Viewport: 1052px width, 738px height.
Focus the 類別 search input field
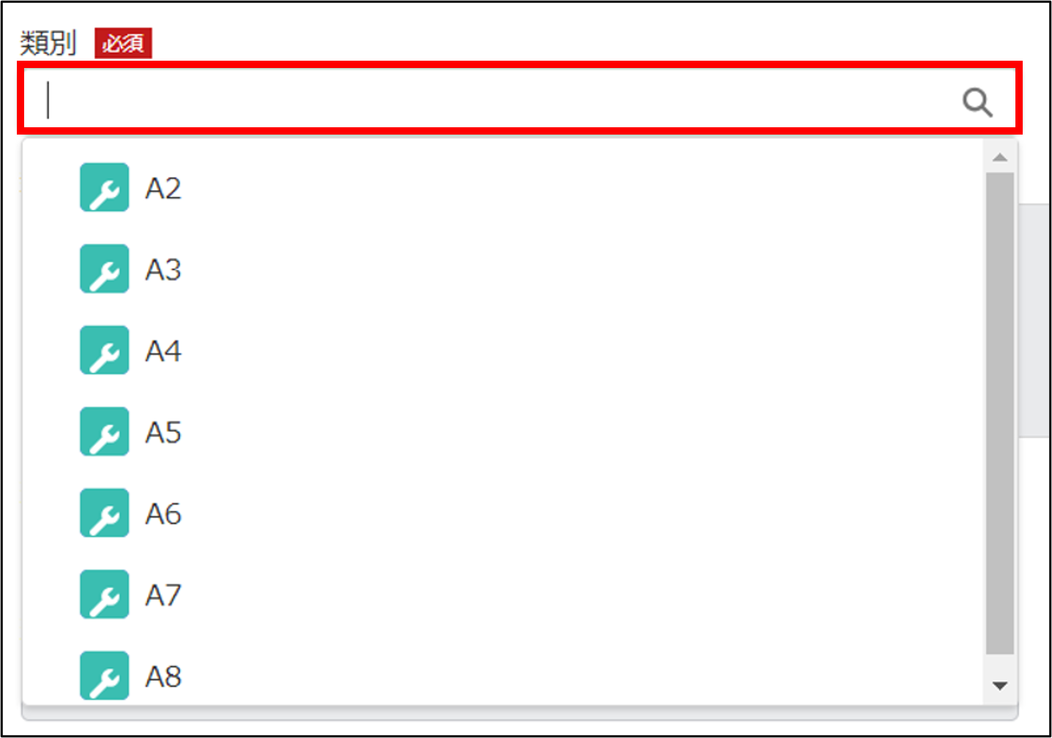498,100
